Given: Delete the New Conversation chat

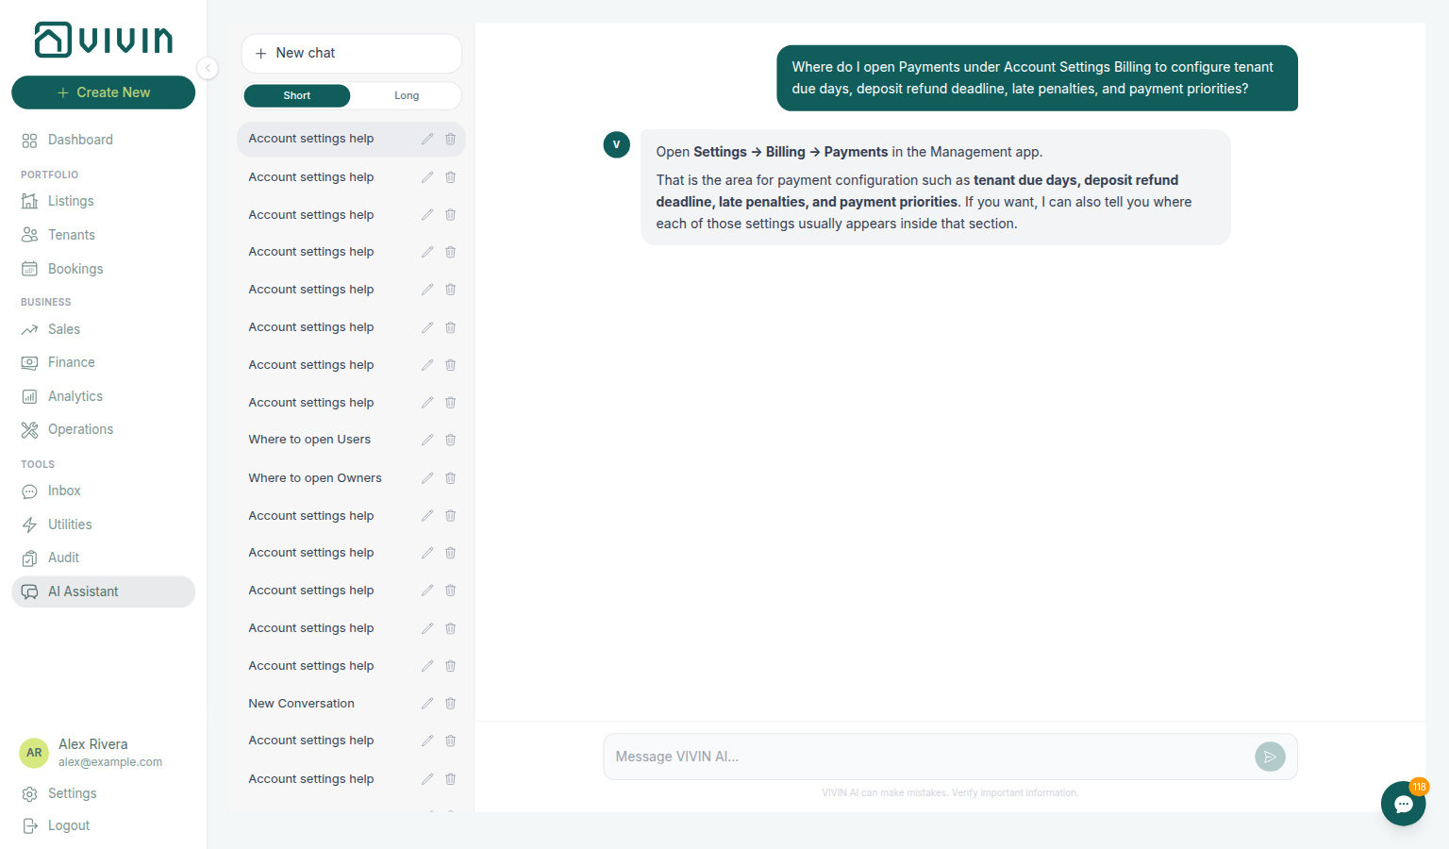Looking at the screenshot, I should point(451,704).
